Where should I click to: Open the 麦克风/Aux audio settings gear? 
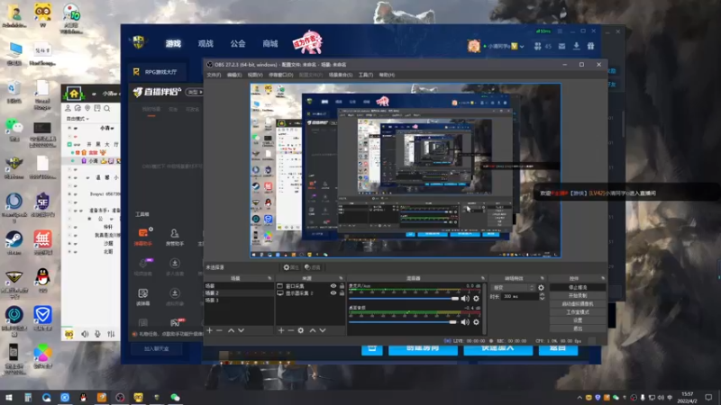[477, 299]
